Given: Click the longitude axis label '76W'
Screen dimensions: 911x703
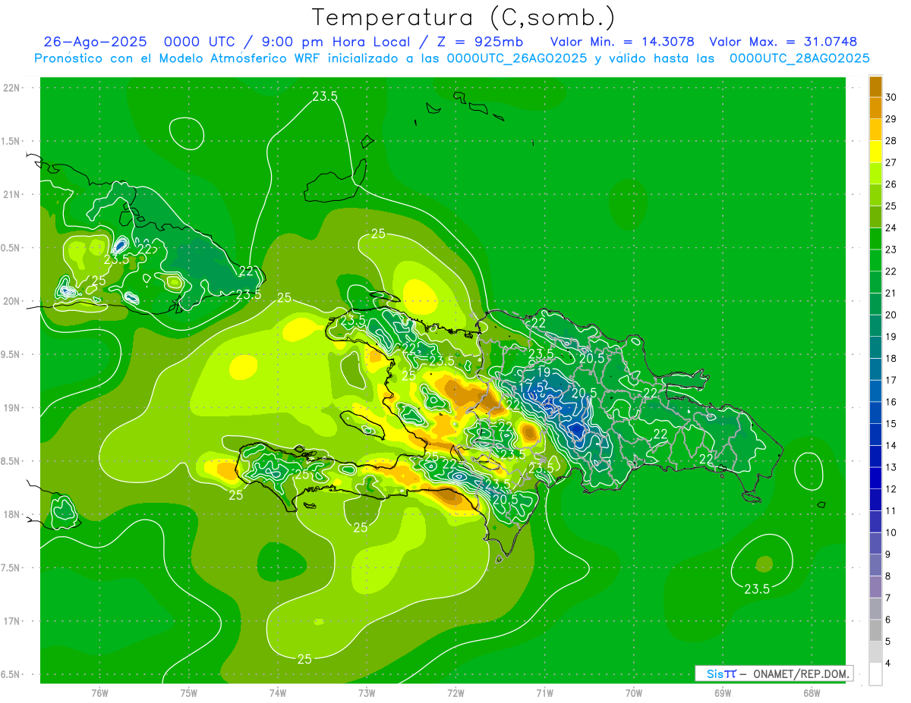Looking at the screenshot, I should pos(99,692).
